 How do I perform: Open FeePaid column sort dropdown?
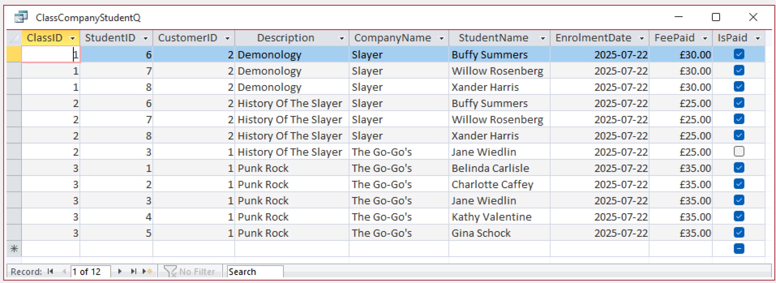pos(705,38)
